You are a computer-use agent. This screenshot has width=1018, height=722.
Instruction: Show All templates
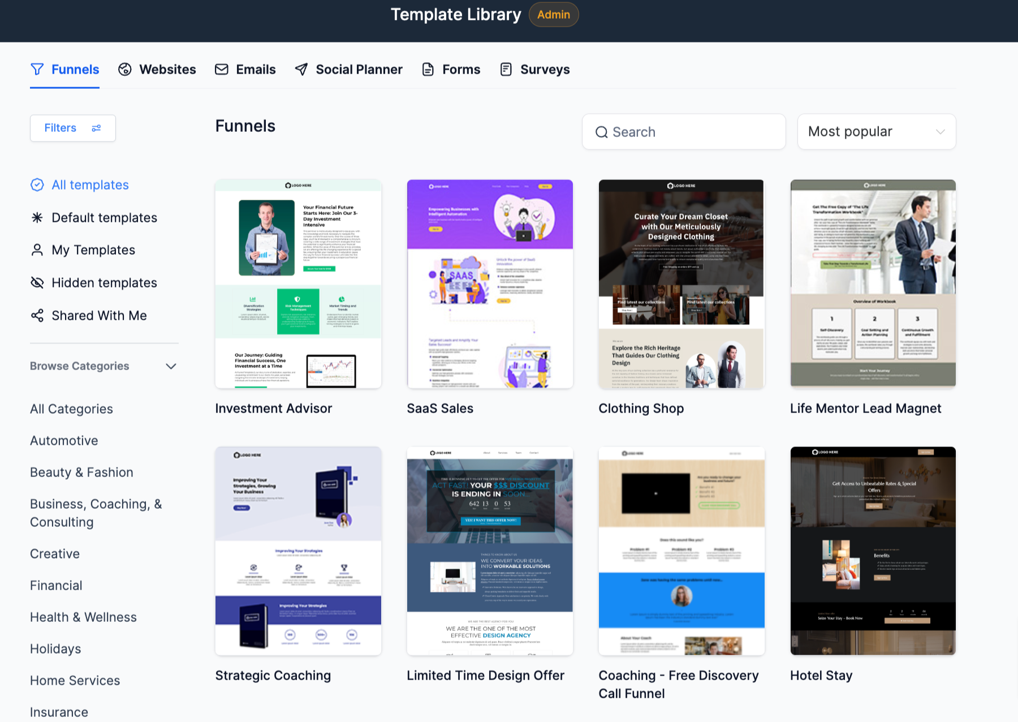pos(80,185)
